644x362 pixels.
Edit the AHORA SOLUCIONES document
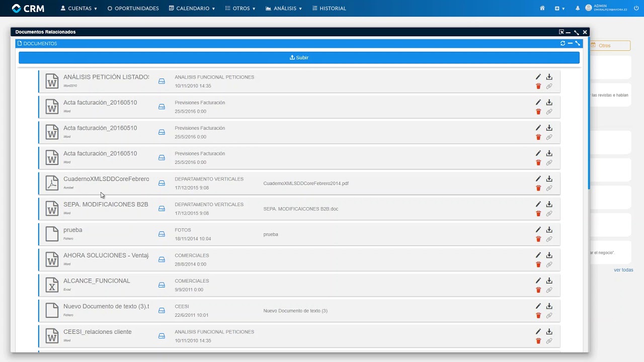point(538,255)
